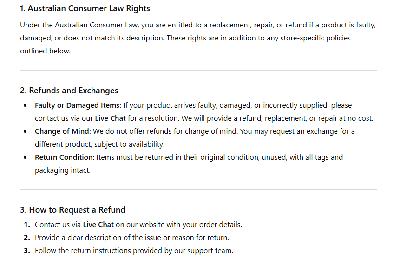This screenshot has width=420, height=280.
Task: Click the 'outlined below.' paragraph ending
Action: pyautogui.click(x=45, y=51)
